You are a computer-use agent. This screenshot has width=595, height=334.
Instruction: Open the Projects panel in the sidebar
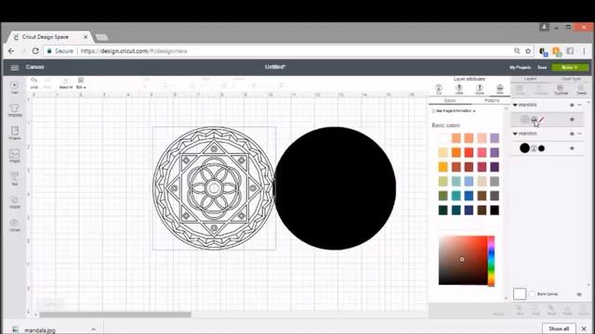(15, 134)
